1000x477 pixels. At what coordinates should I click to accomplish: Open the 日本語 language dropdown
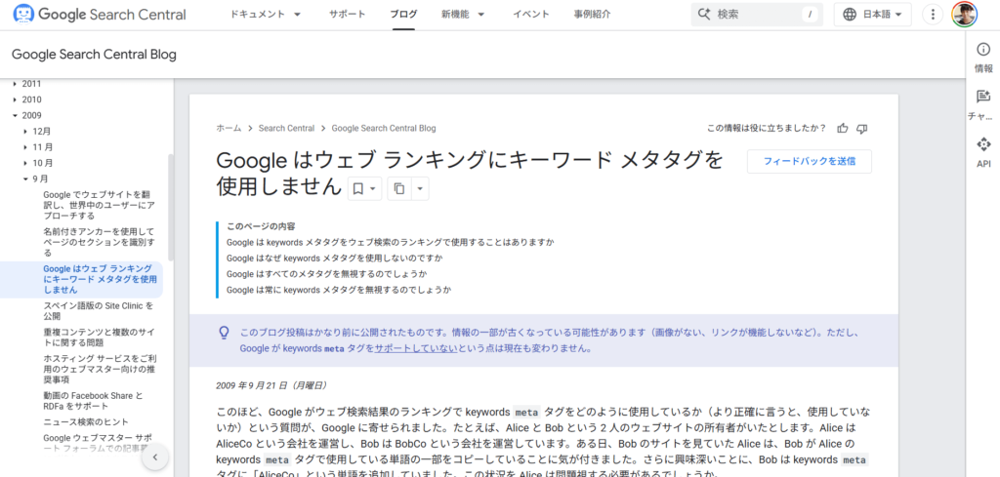pos(872,15)
